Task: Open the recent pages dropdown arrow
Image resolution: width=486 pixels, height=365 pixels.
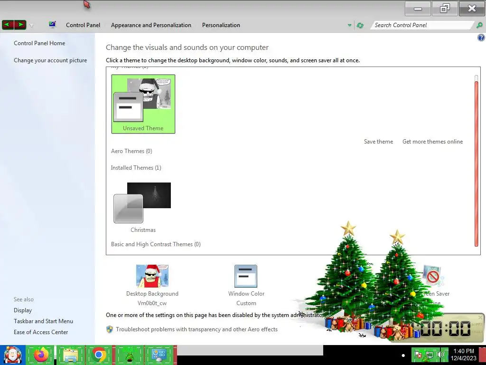Action: (31, 26)
